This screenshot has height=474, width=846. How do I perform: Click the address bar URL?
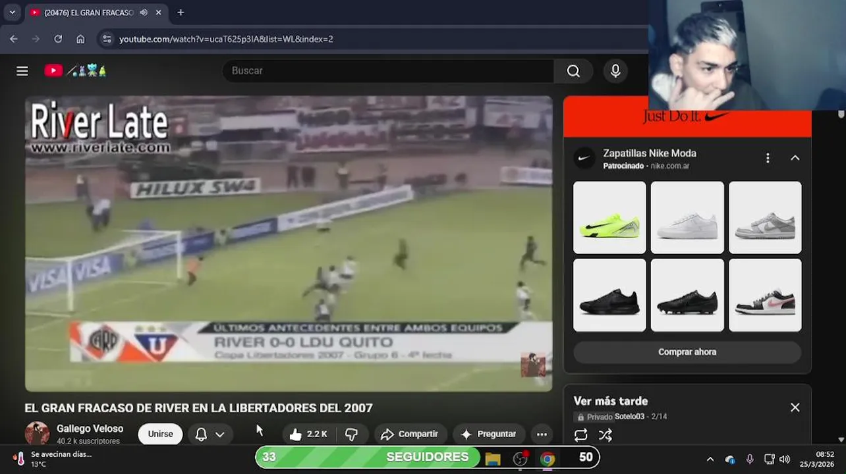pyautogui.click(x=226, y=39)
